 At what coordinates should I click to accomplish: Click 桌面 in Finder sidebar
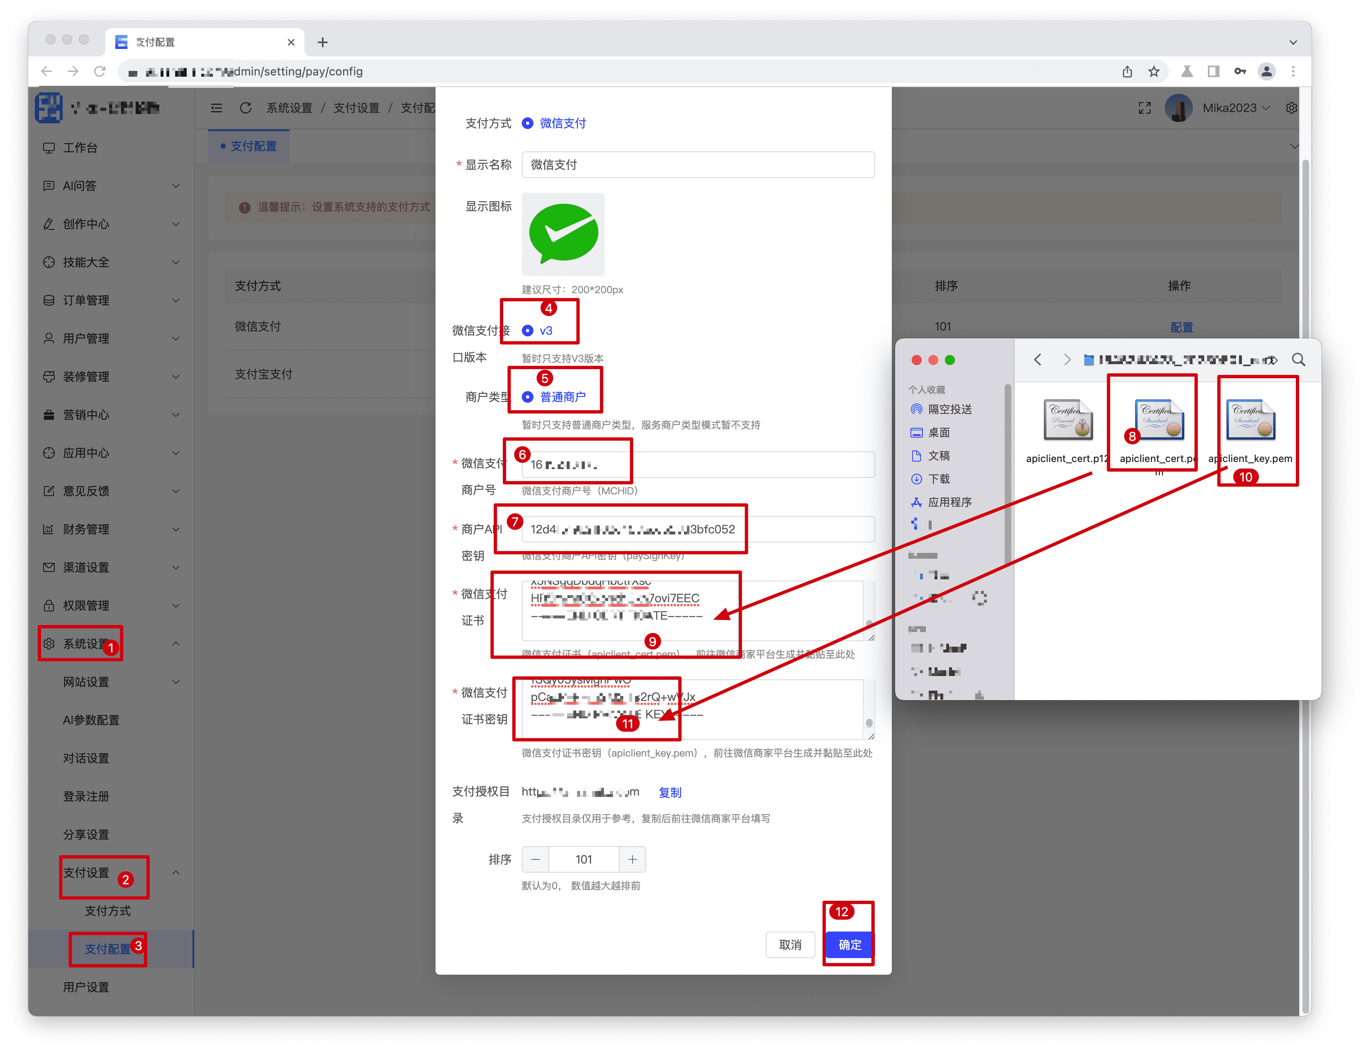tap(938, 432)
